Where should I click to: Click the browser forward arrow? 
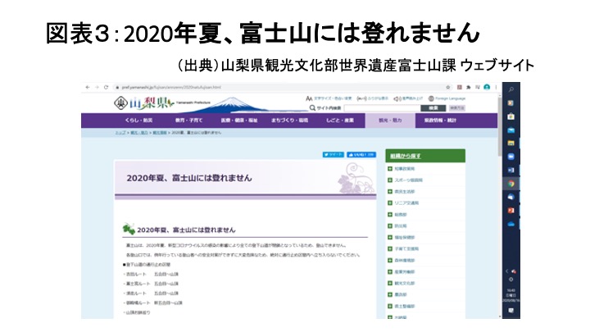97,87
